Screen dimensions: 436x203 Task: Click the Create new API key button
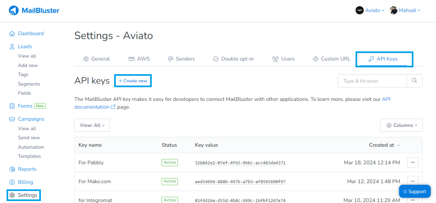coord(133,81)
